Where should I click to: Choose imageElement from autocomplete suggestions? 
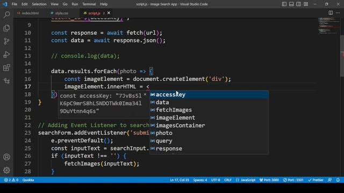pyautogui.click(x=209, y=118)
